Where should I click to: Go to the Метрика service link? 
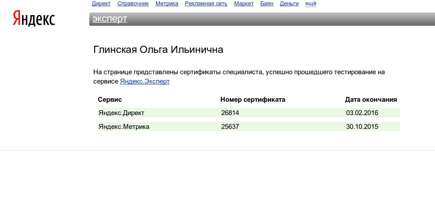point(167,4)
